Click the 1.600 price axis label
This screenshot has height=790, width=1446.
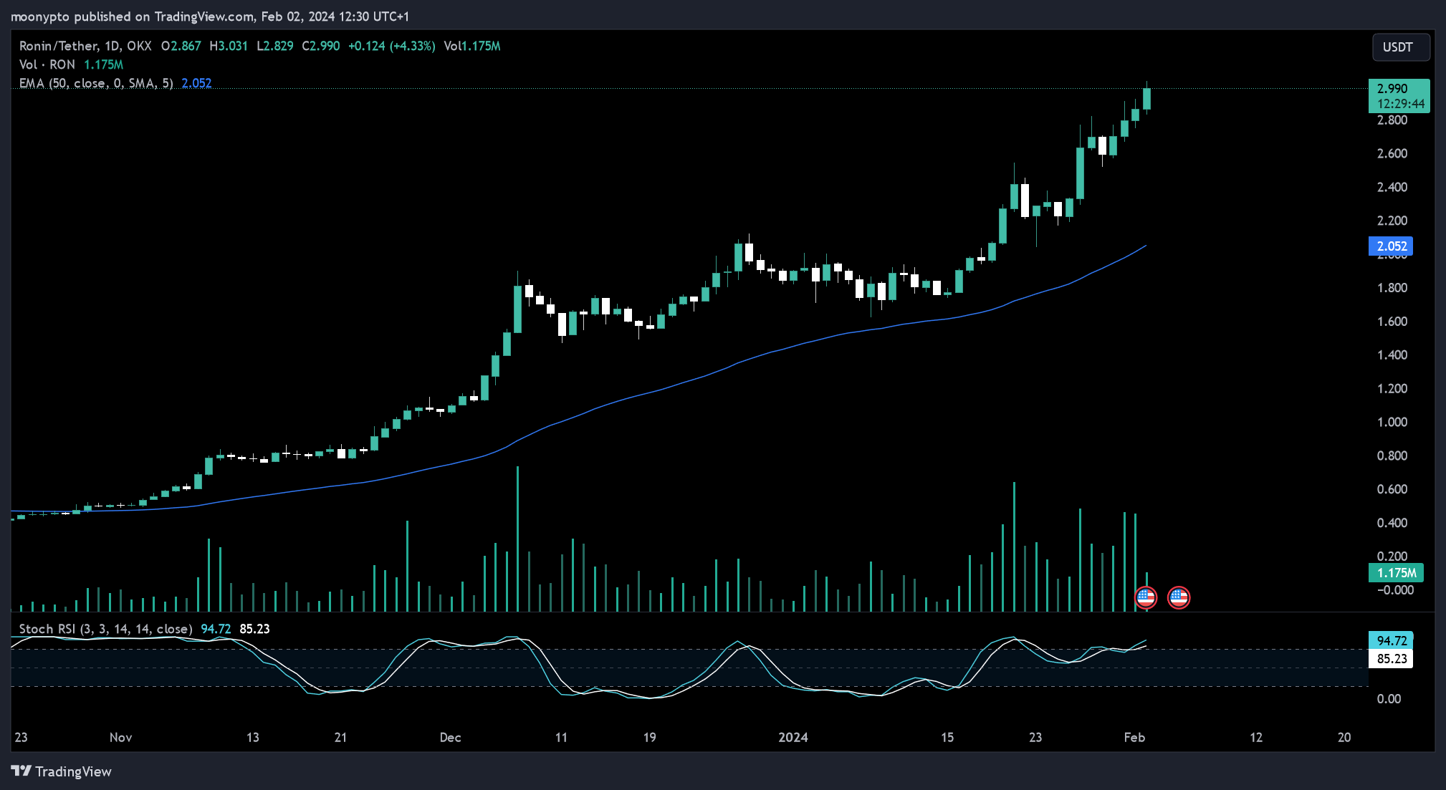coord(1392,322)
